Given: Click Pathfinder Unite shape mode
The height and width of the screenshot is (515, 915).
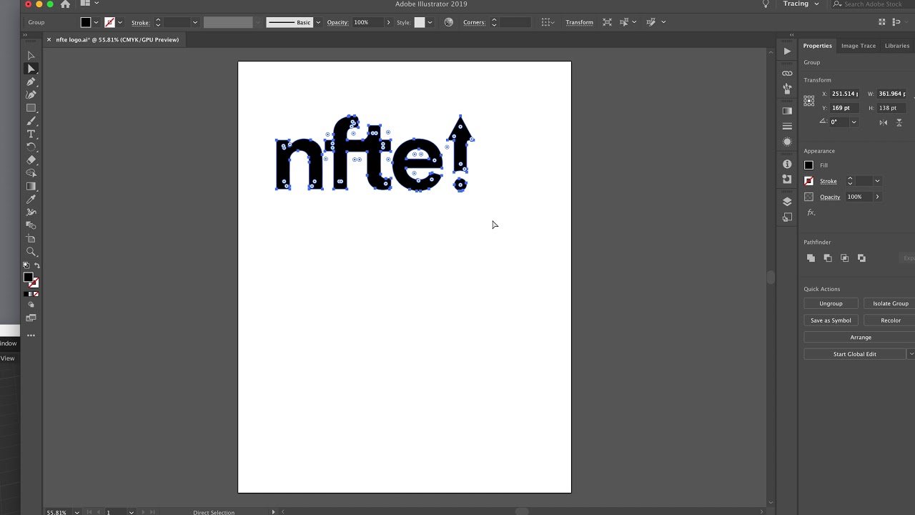Looking at the screenshot, I should [x=811, y=257].
